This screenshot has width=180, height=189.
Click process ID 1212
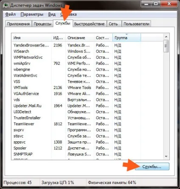click(x=58, y=148)
